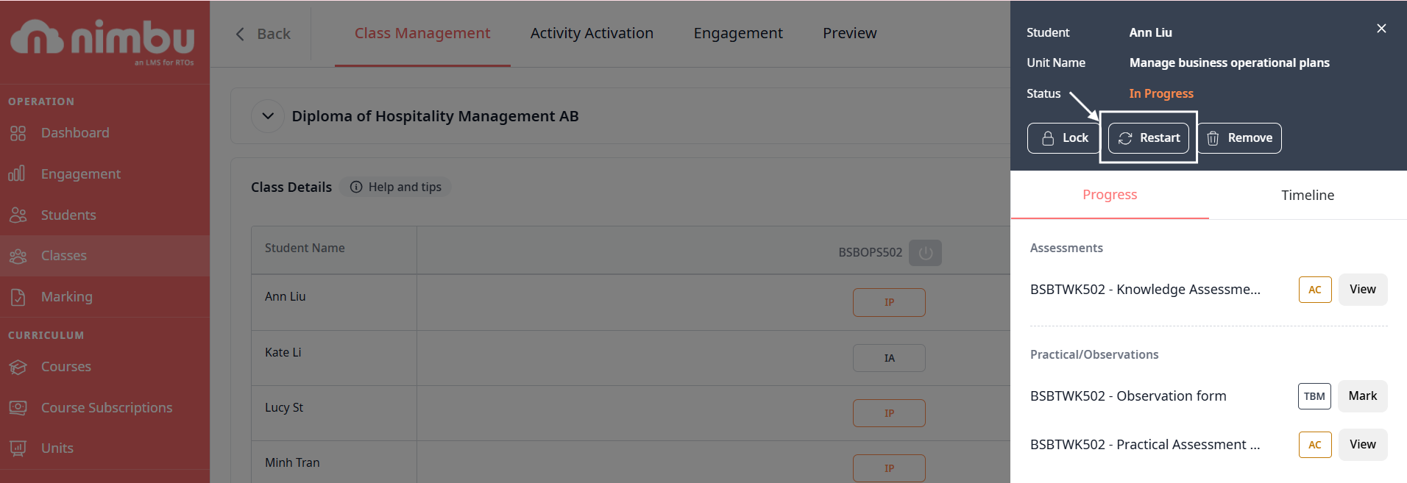
Task: Toggle the BSBOPS502 unit power button
Action: (925, 253)
